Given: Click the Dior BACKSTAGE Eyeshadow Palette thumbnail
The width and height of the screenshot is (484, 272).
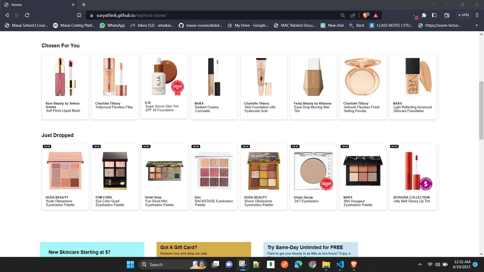Looking at the screenshot, I should point(214,171).
